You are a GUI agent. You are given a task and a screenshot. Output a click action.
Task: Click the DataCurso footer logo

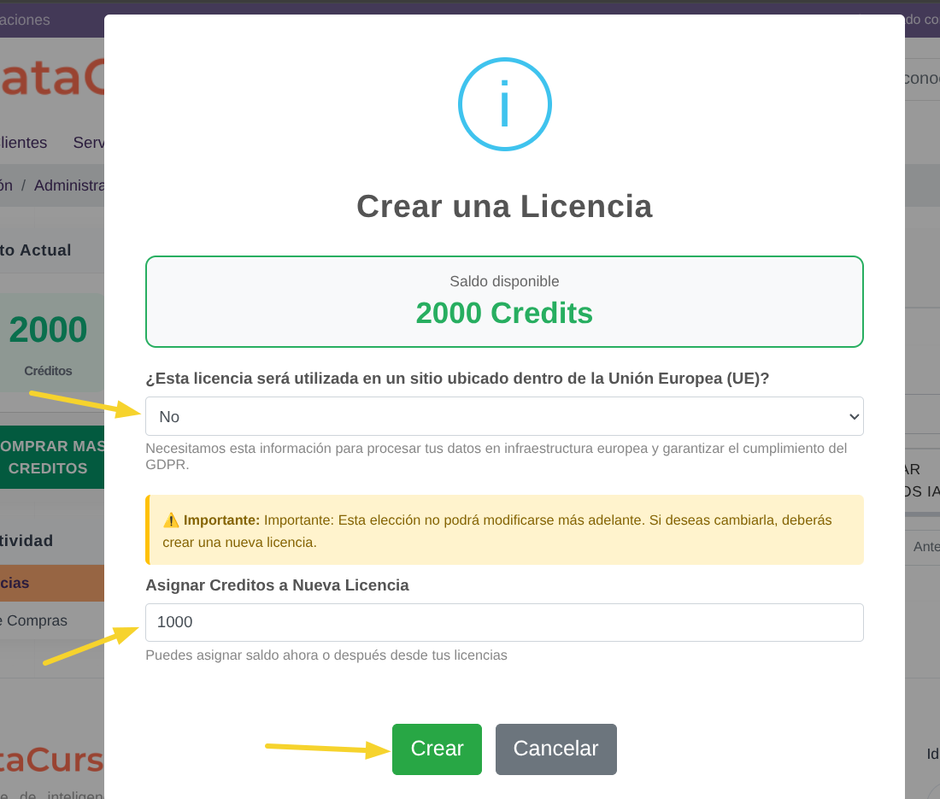tap(47, 761)
